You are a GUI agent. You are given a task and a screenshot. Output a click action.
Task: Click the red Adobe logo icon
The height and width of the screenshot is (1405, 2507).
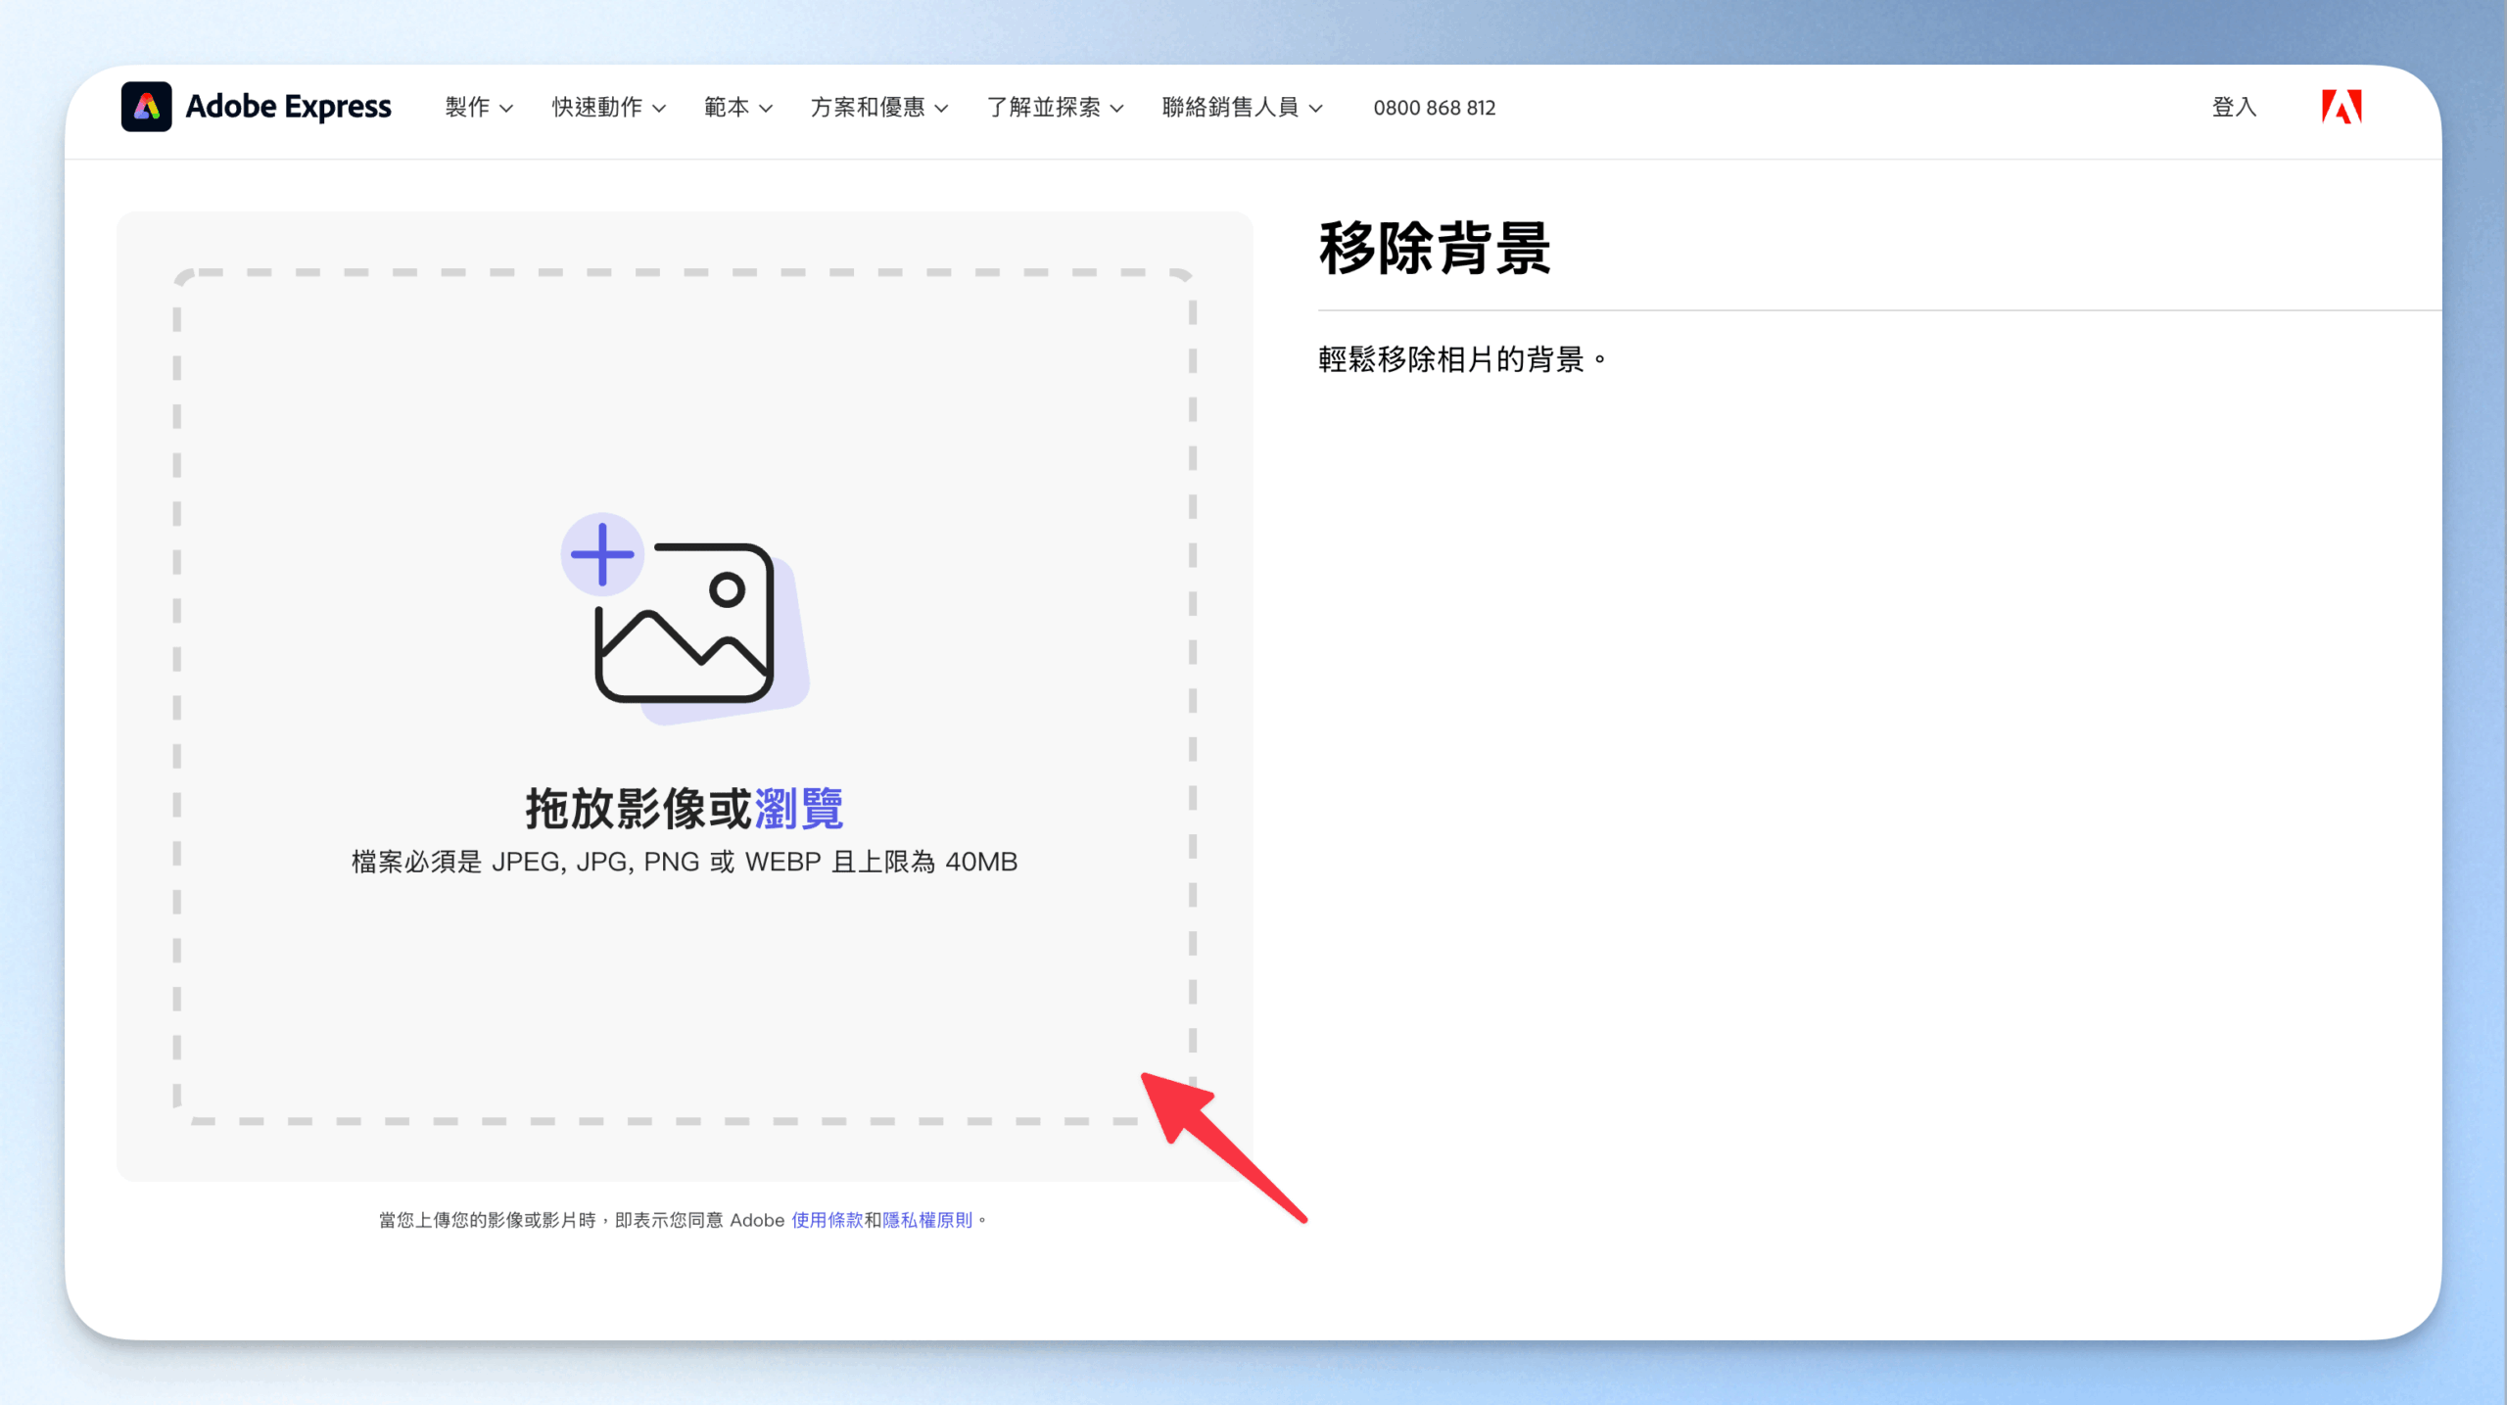click(x=2341, y=106)
